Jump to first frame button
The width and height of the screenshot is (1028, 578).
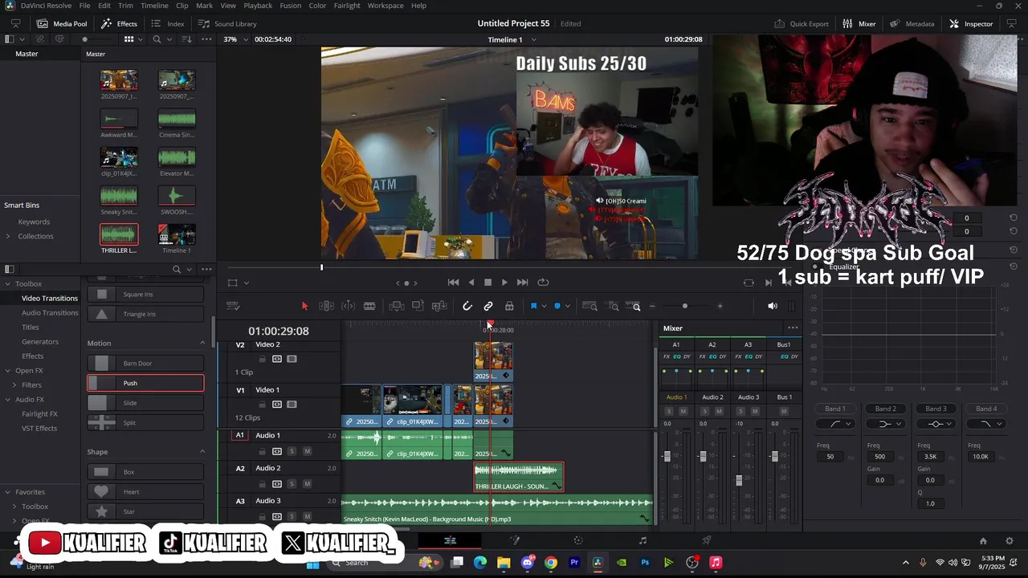click(453, 283)
